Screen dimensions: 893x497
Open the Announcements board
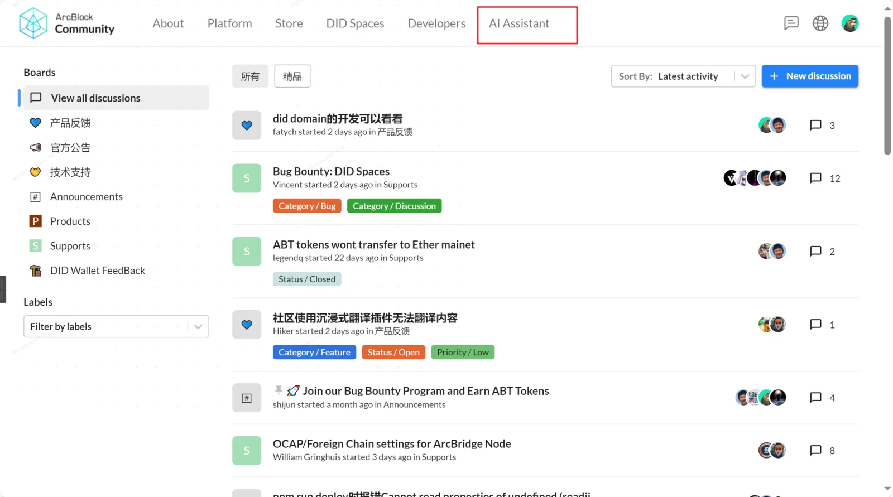coord(87,197)
